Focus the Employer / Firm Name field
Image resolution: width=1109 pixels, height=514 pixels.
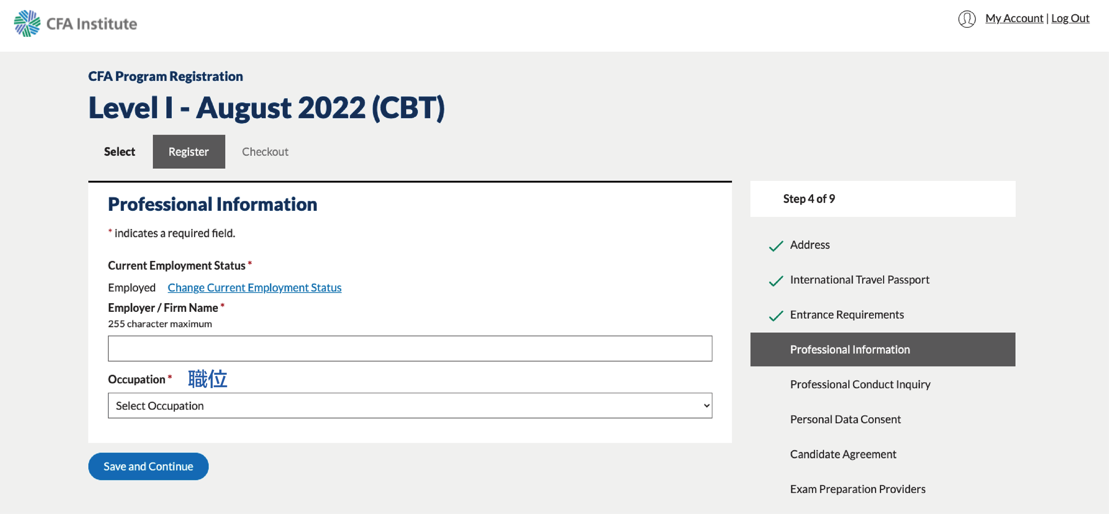[x=410, y=348]
